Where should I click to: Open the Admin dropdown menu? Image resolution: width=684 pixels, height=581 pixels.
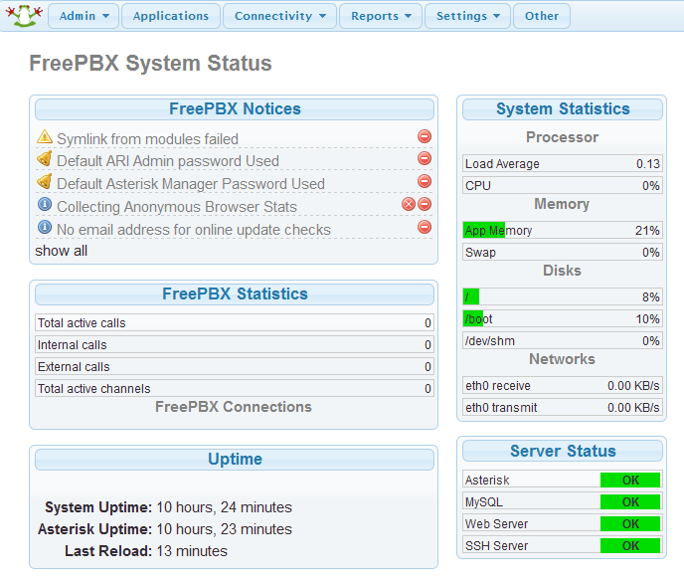pyautogui.click(x=84, y=16)
